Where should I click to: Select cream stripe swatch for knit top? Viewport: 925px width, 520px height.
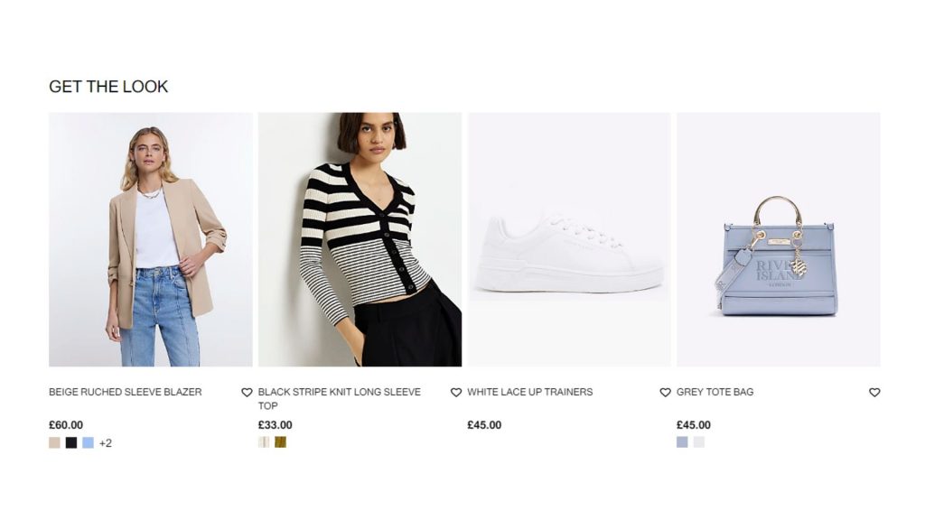click(x=264, y=442)
